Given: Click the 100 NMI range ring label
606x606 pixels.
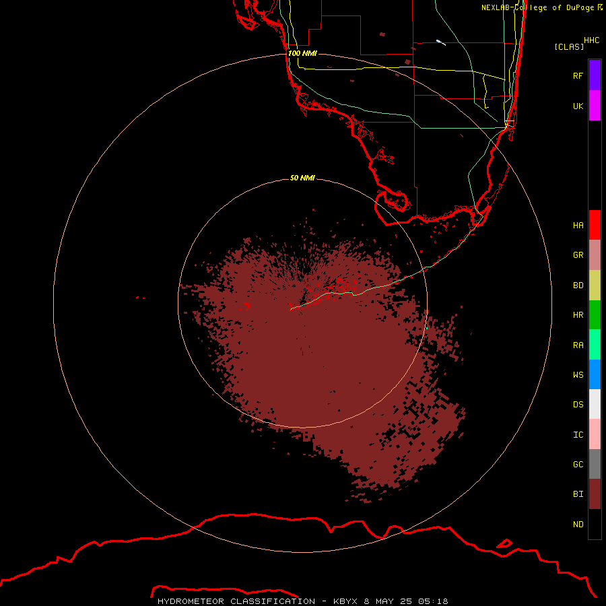Looking at the screenshot, I should [x=302, y=53].
